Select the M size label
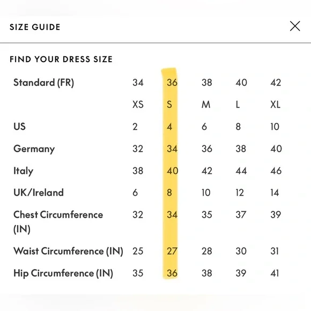Screen dimensions: 311x311 click(x=206, y=105)
